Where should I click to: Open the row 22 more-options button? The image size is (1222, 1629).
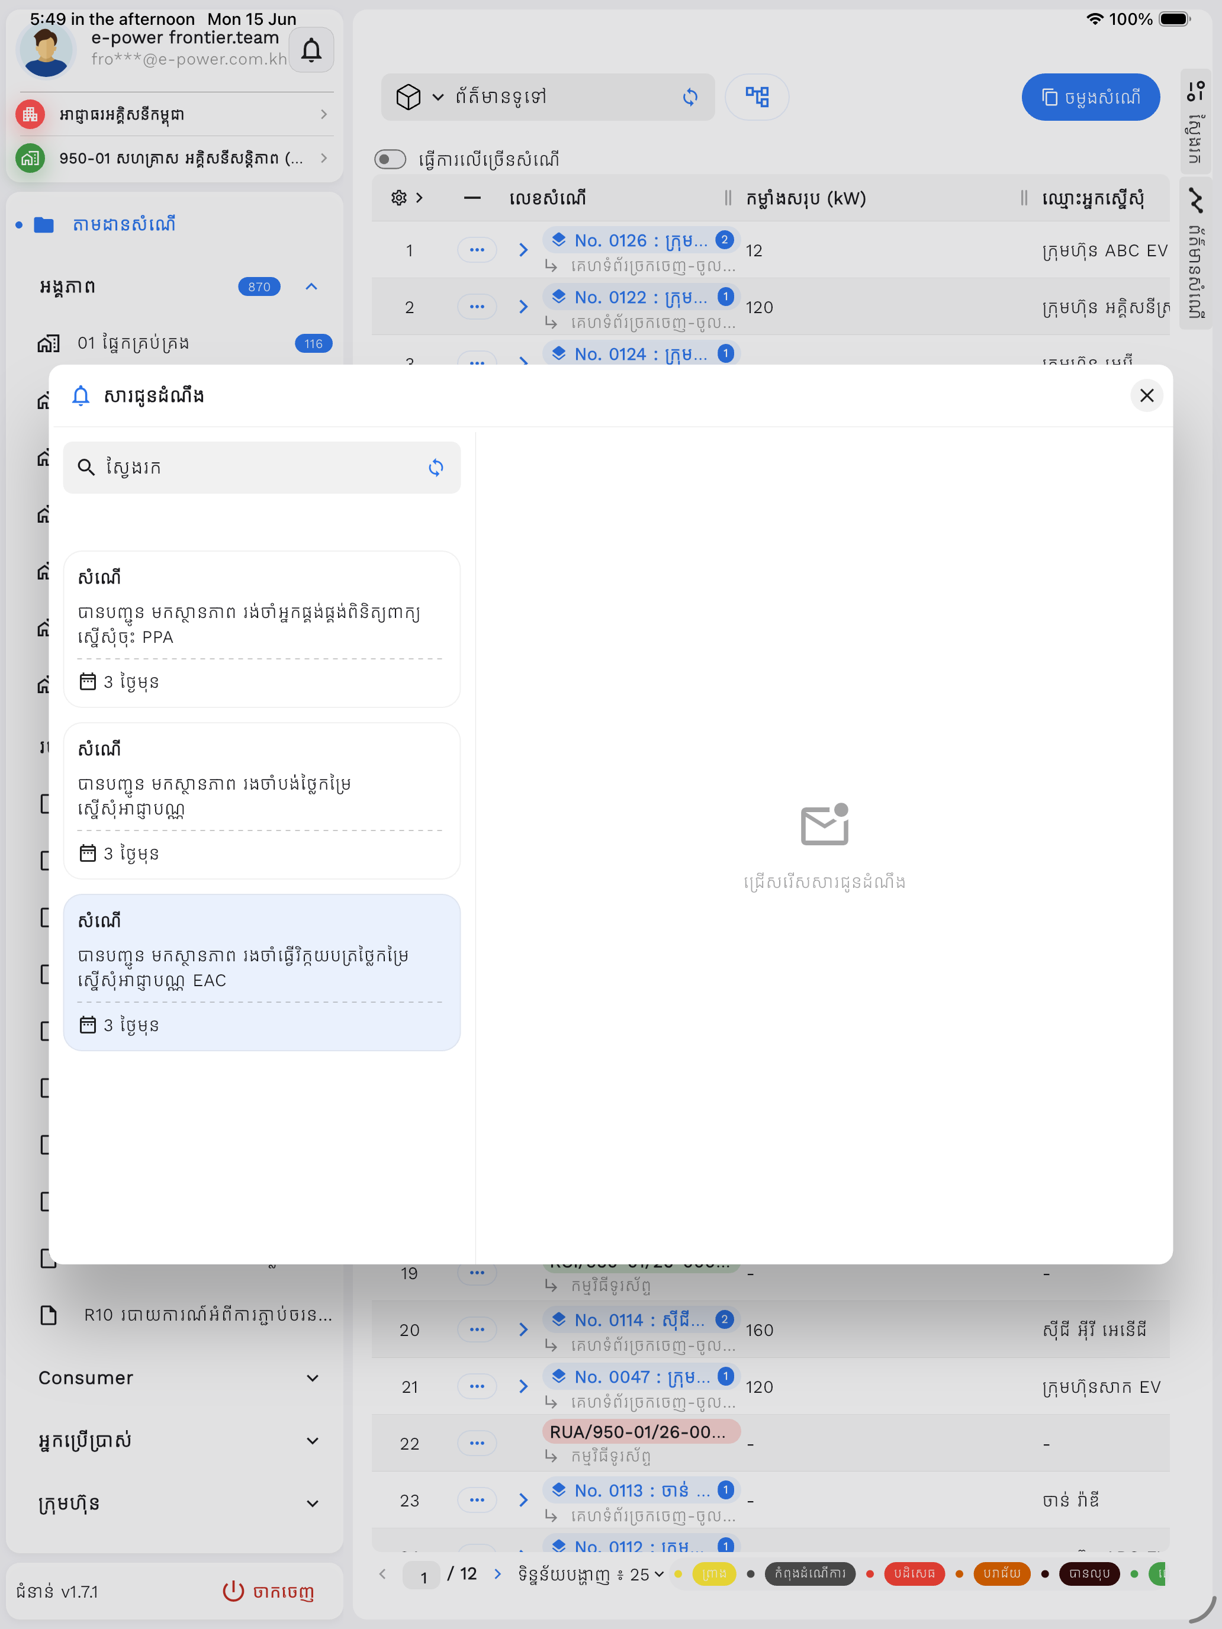click(477, 1443)
